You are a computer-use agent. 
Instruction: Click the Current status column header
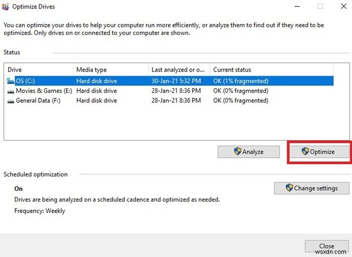(272, 70)
